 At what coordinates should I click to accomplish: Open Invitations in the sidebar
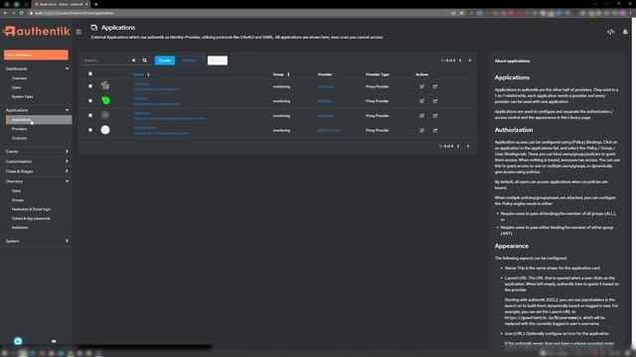pyautogui.click(x=20, y=227)
